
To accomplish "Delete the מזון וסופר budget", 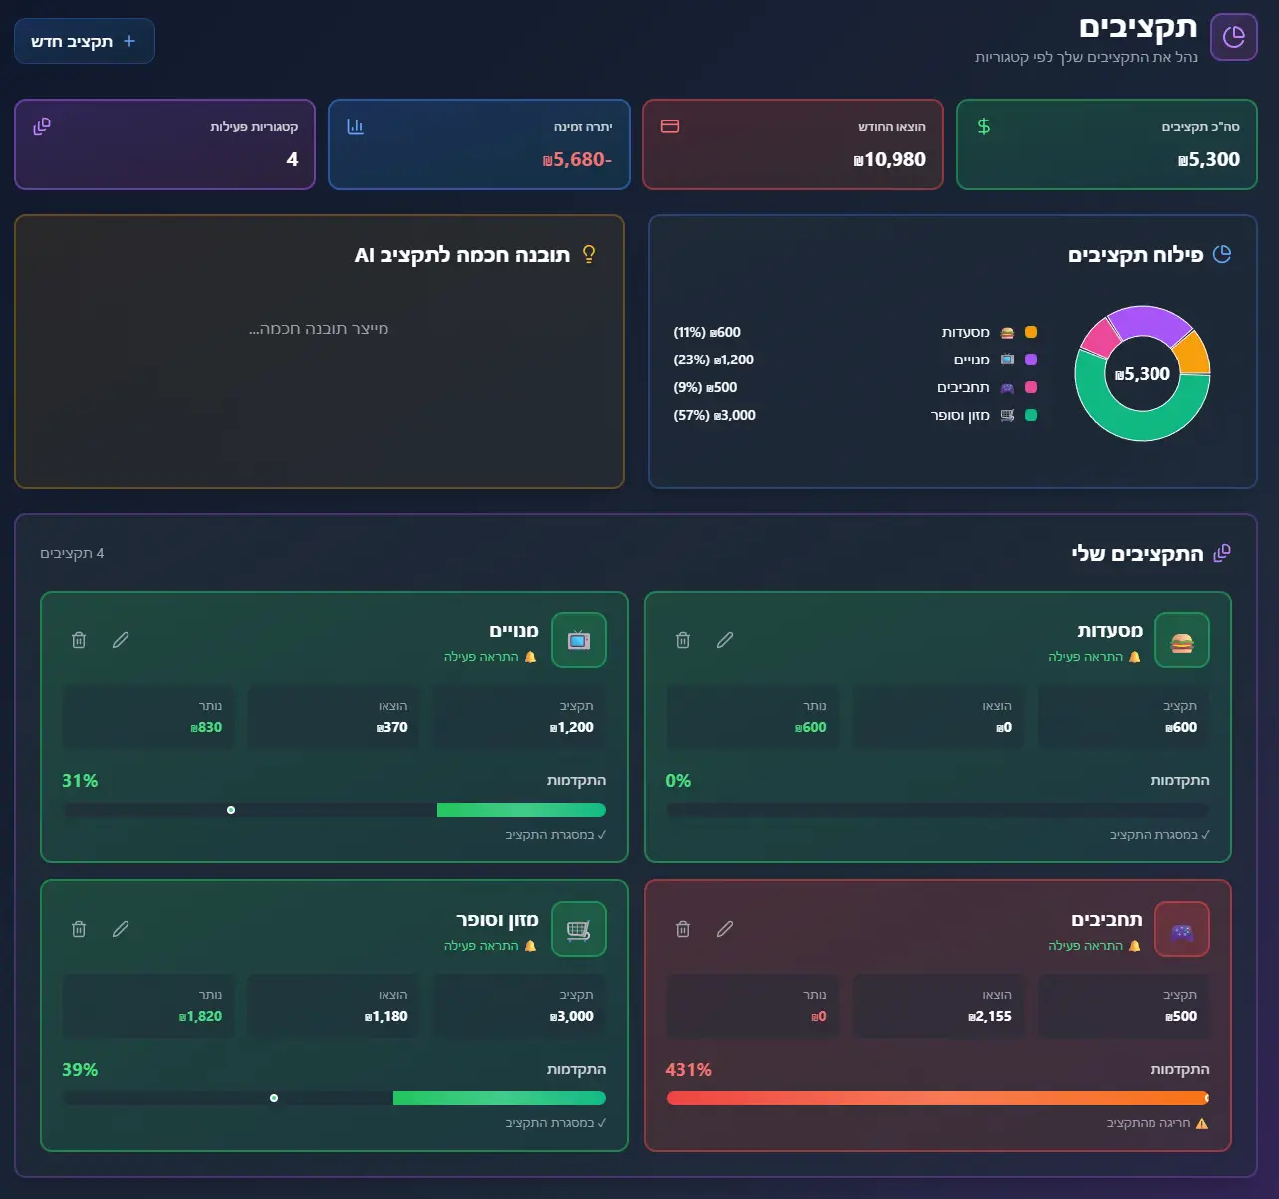I will coord(79,929).
